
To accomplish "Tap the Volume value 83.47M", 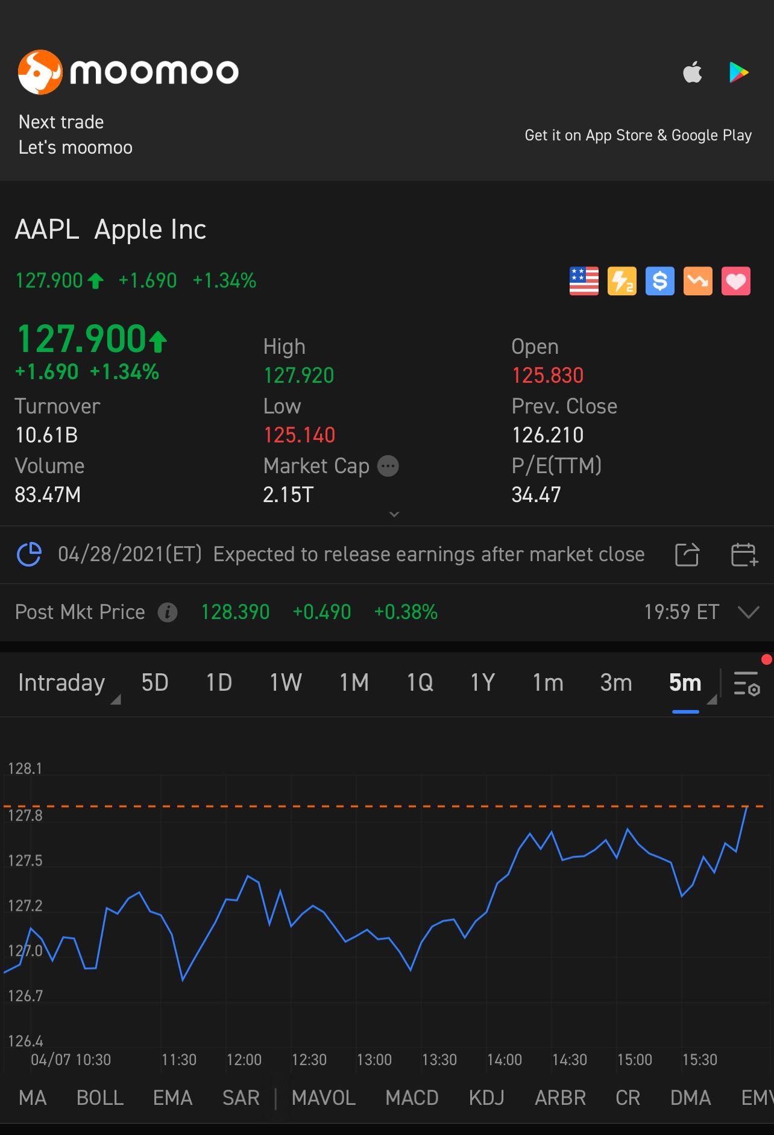I will point(48,495).
